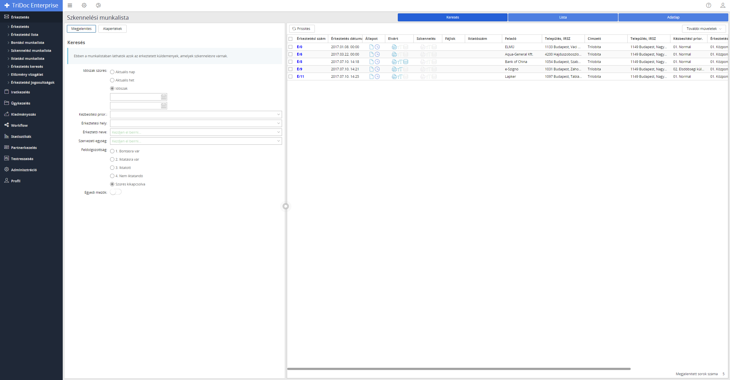Open the 'Tovabbi muveletek' dropdown
730x380 pixels.
(x=704, y=29)
